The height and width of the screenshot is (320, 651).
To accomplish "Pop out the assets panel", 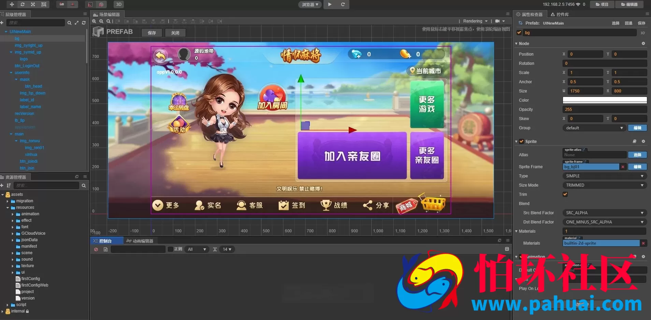I will click(x=77, y=177).
